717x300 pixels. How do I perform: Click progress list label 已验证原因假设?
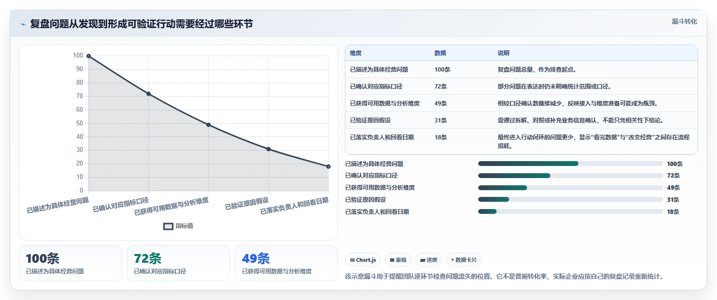365,200
